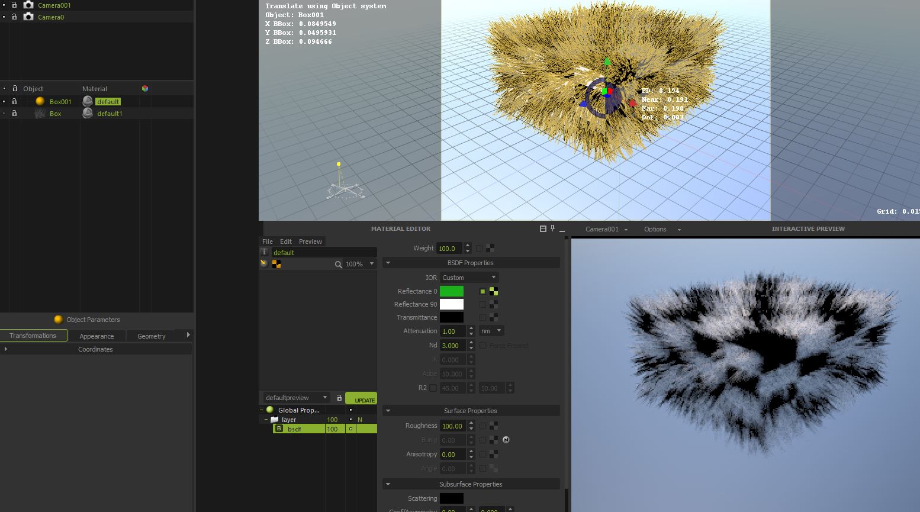The height and width of the screenshot is (512, 920).
Task: Open the Camera001 dropdown in Interactive Preview
Action: pos(606,229)
